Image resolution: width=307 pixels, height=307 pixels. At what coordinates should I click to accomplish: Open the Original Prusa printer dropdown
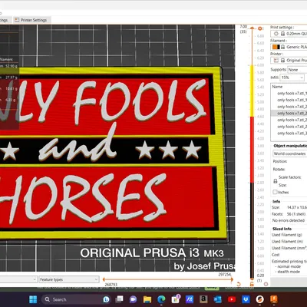point(289,60)
